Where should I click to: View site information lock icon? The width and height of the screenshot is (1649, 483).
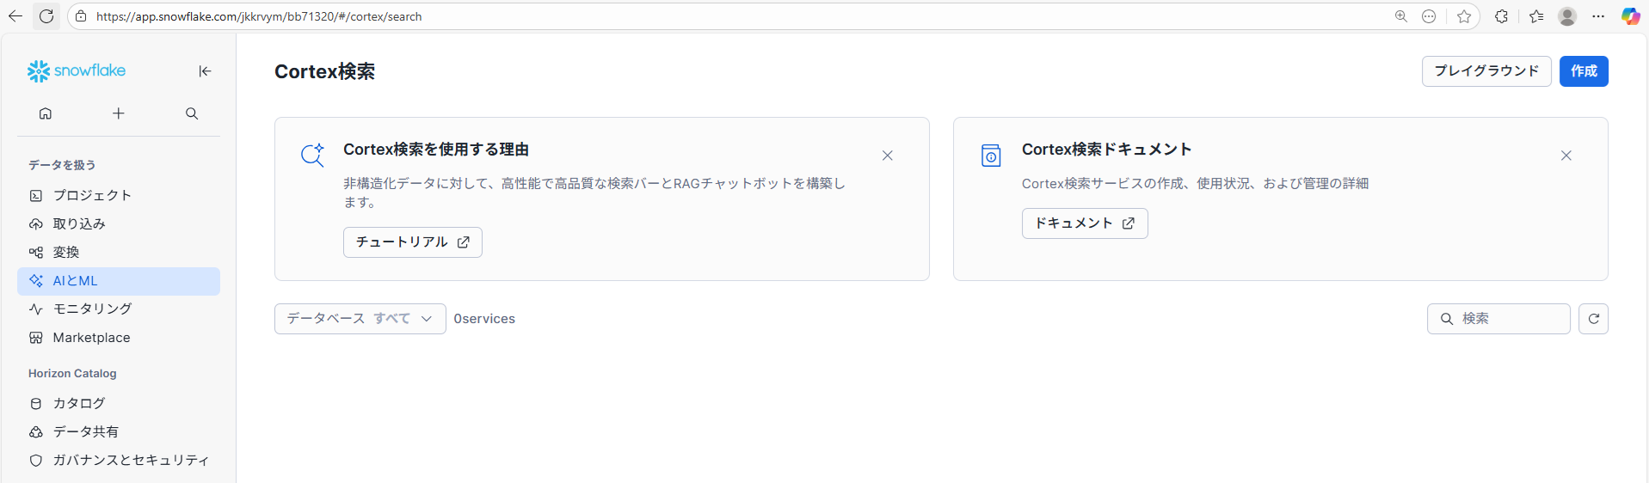click(x=81, y=16)
